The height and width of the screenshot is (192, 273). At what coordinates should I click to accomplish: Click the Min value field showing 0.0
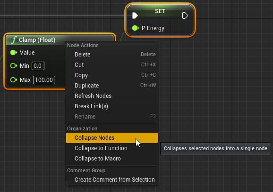[x=38, y=66]
